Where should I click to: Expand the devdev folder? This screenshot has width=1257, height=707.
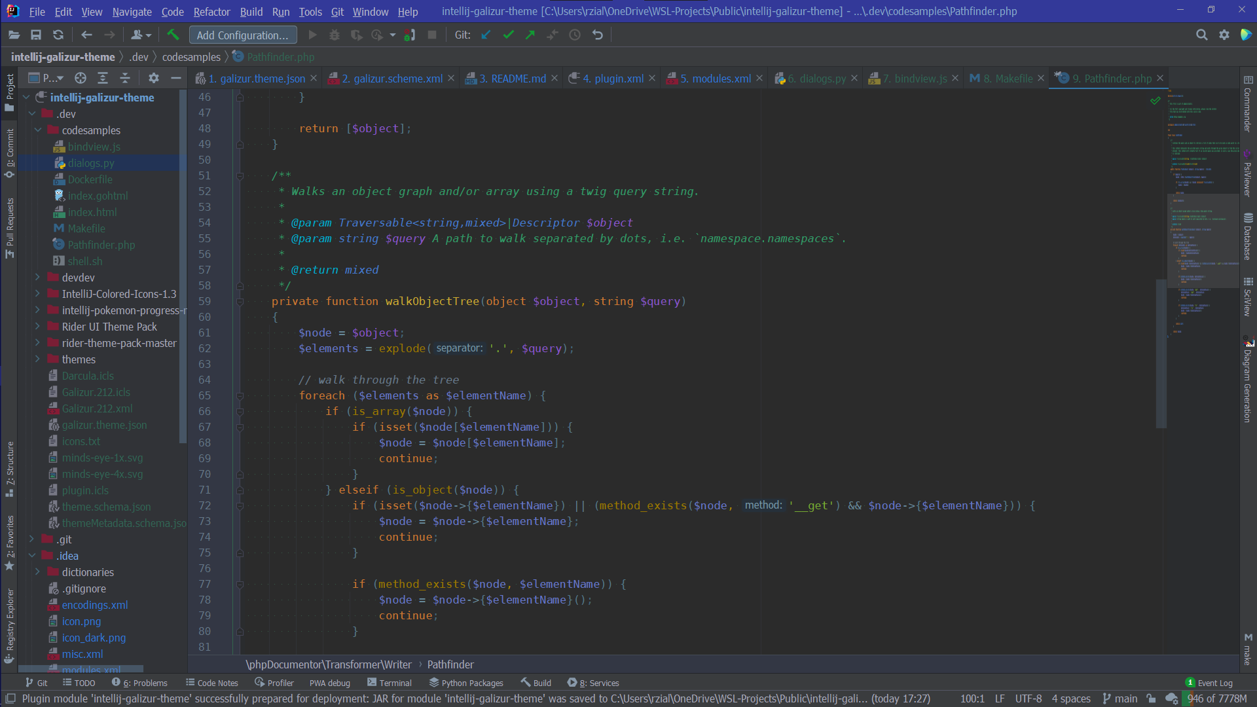click(37, 278)
